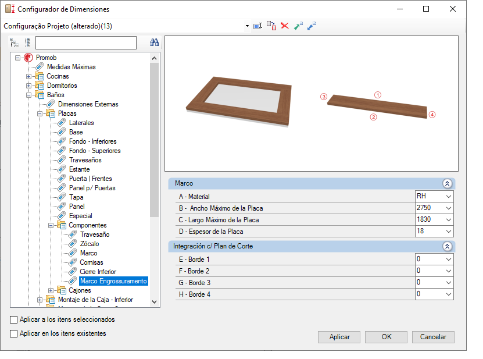Click the Cocinas folder icon
The width and height of the screenshot is (483, 359).
coord(40,76)
